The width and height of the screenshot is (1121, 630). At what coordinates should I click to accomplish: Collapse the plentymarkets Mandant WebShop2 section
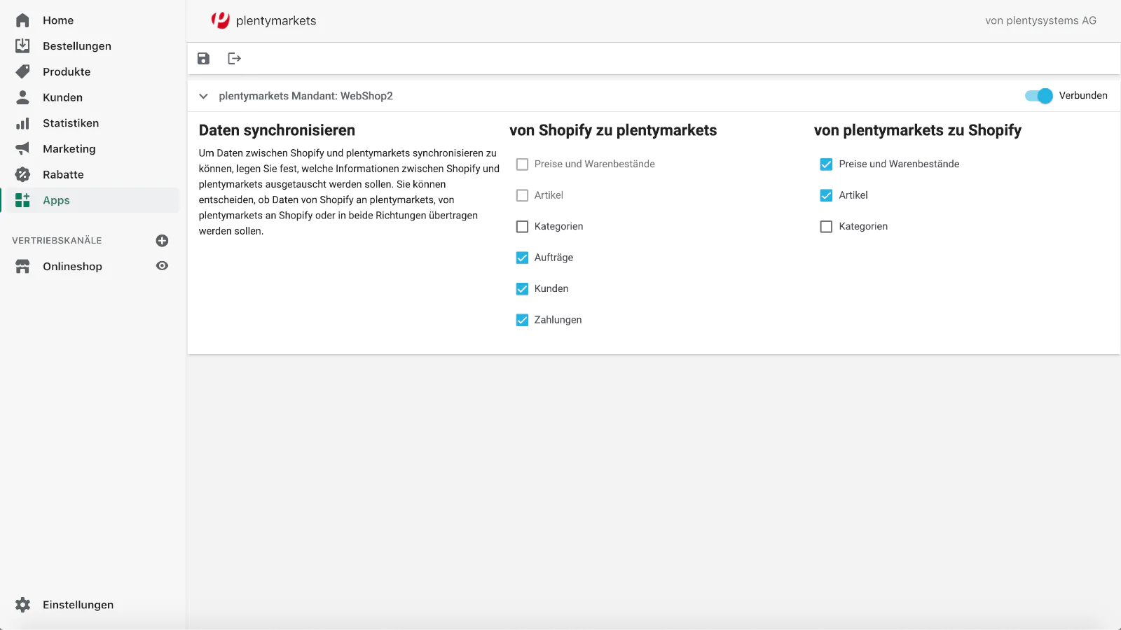click(203, 97)
